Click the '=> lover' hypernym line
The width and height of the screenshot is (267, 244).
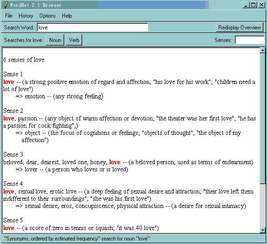tap(72, 170)
